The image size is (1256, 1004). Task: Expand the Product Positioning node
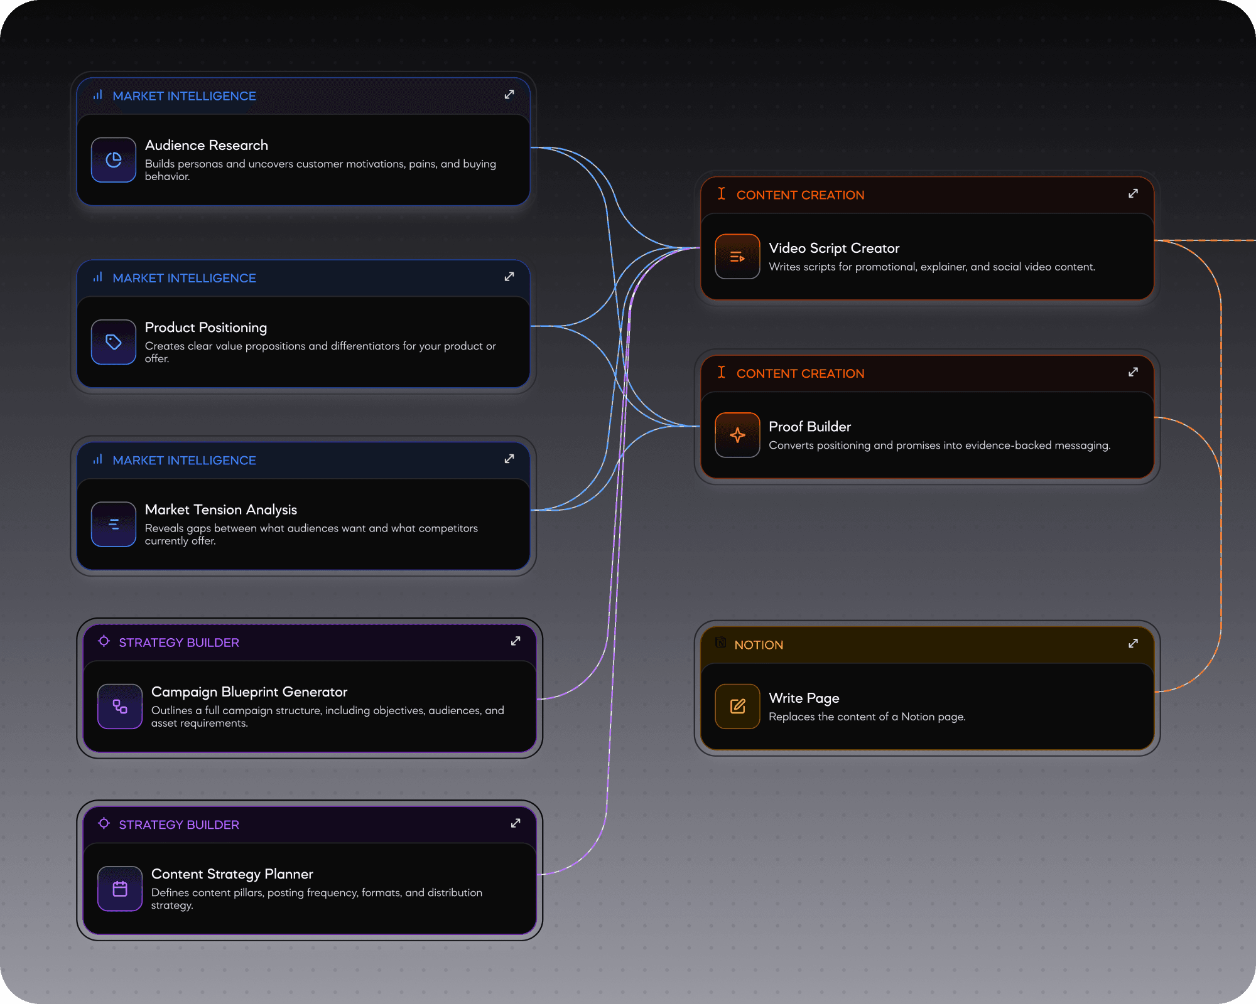509,277
